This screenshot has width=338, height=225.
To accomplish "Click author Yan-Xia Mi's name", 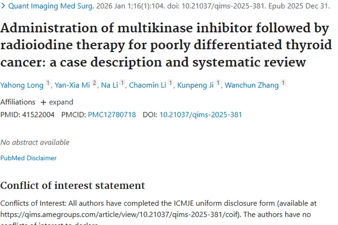I will click(72, 85).
